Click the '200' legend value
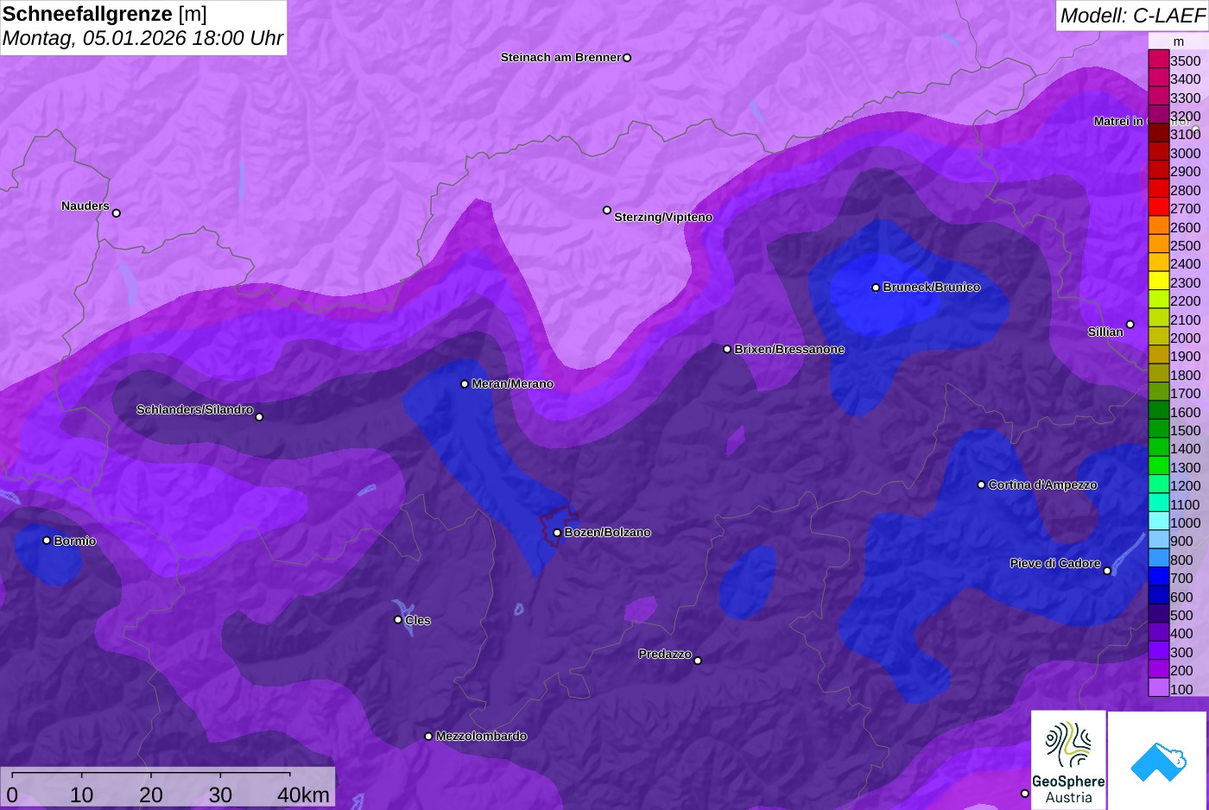This screenshot has width=1209, height=810. coord(1181,670)
